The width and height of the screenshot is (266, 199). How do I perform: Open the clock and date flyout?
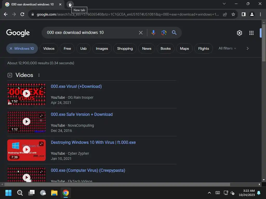pyautogui.click(x=247, y=193)
